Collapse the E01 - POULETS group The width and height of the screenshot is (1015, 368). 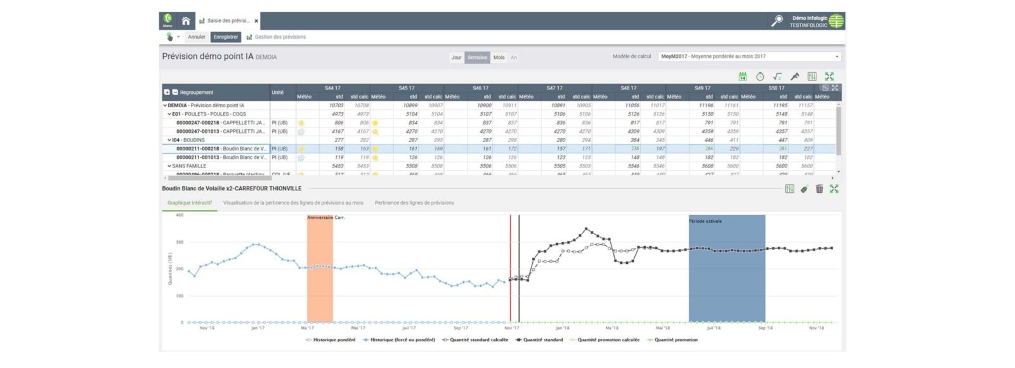coord(169,114)
